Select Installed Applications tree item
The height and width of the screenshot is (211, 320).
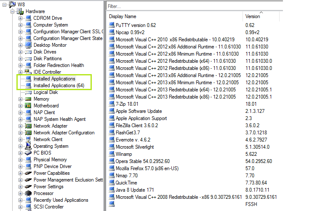tap(54, 79)
